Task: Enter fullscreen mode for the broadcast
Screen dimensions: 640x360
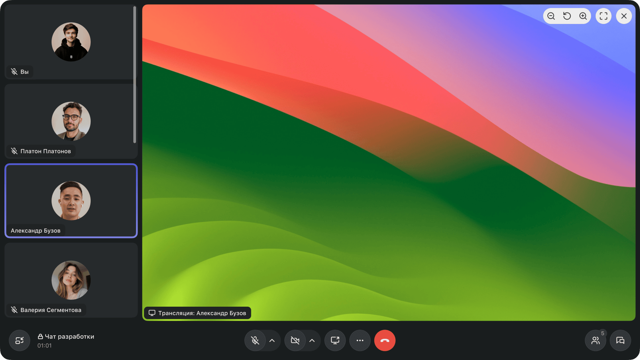Action: (x=603, y=16)
